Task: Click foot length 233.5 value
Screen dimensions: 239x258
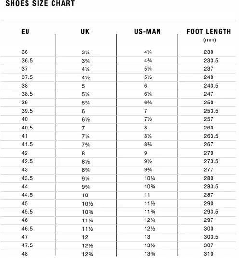Action: point(211,60)
